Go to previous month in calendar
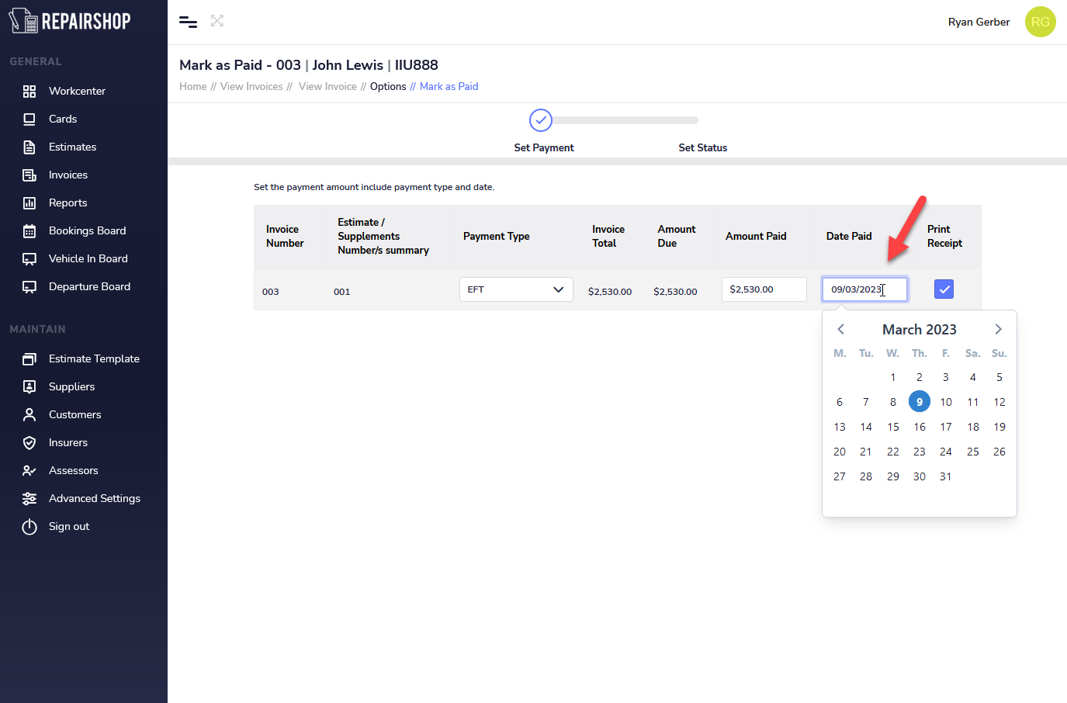Viewport: 1067px width, 703px height. (840, 329)
